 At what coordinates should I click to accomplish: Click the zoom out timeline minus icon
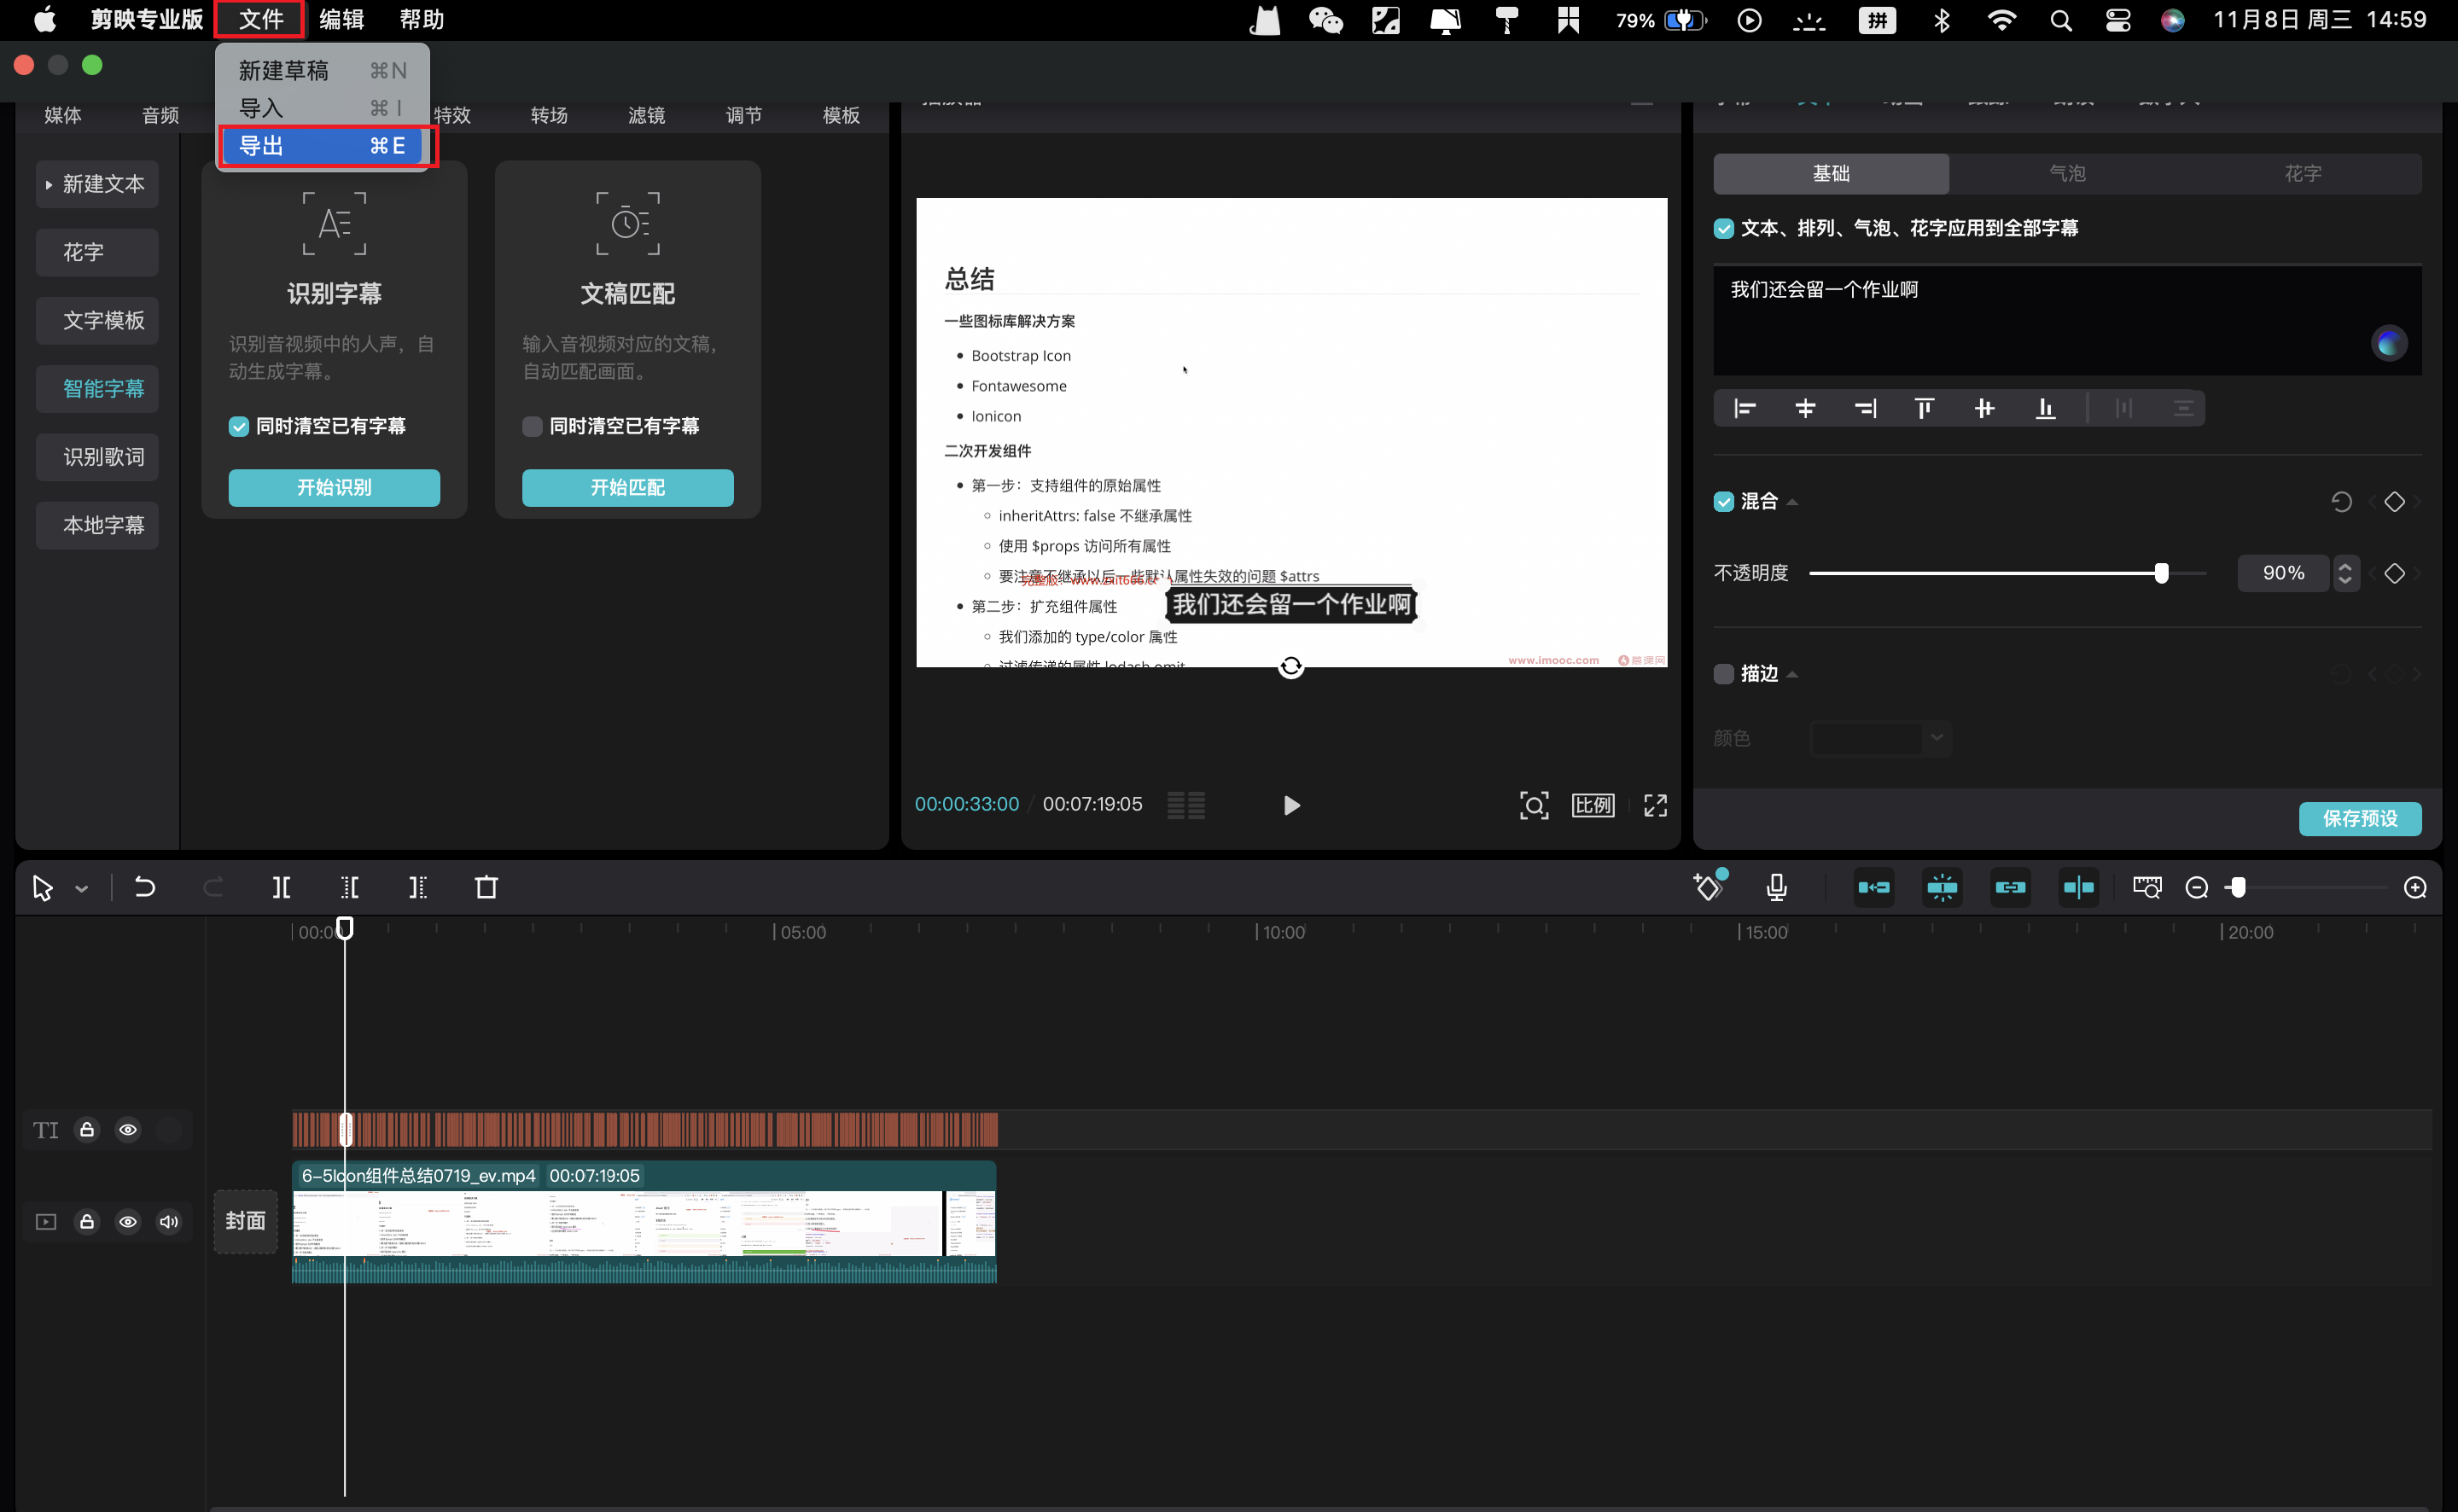coord(2196,888)
